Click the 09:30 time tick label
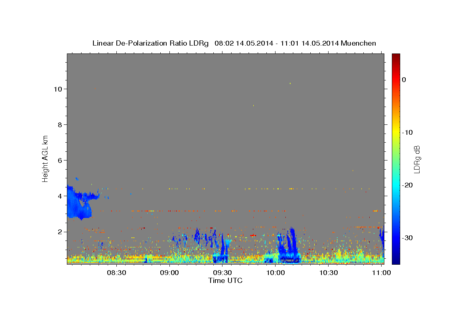This screenshot has height=317, width=475. coord(223,273)
